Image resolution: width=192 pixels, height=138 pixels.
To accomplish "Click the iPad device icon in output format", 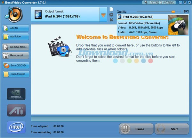I will pyautogui.click(x=38, y=15).
